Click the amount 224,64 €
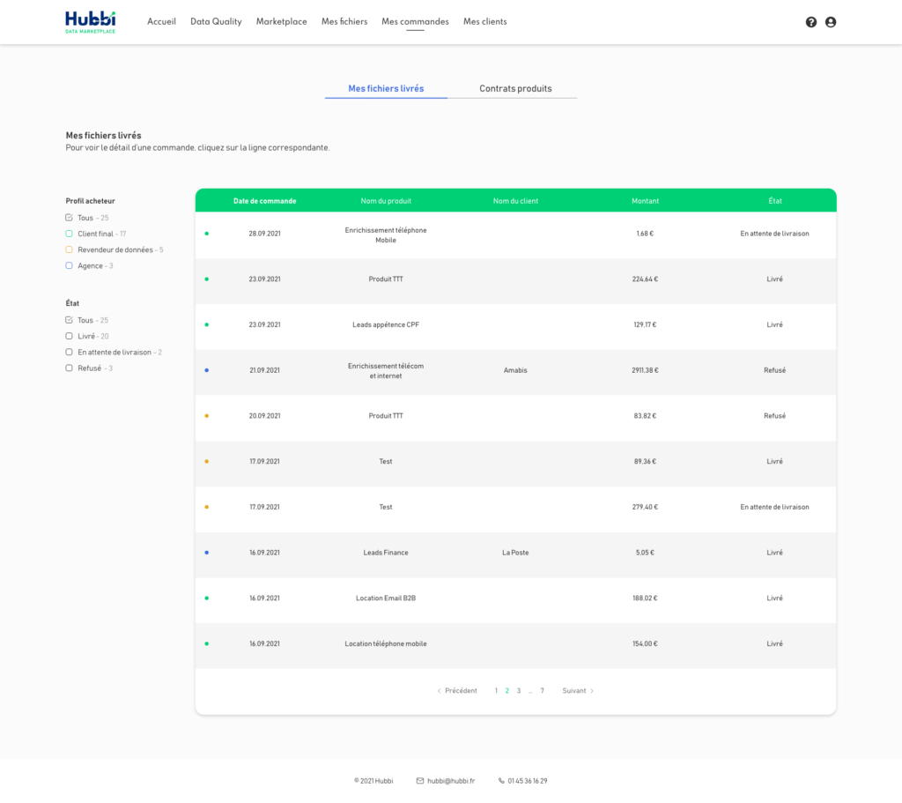902x803 pixels. point(645,279)
